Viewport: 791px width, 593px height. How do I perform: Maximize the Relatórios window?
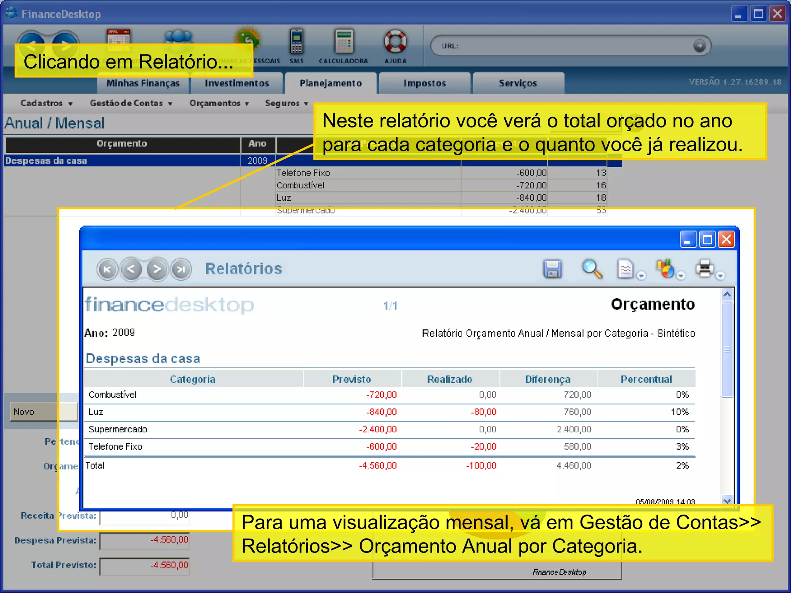708,240
